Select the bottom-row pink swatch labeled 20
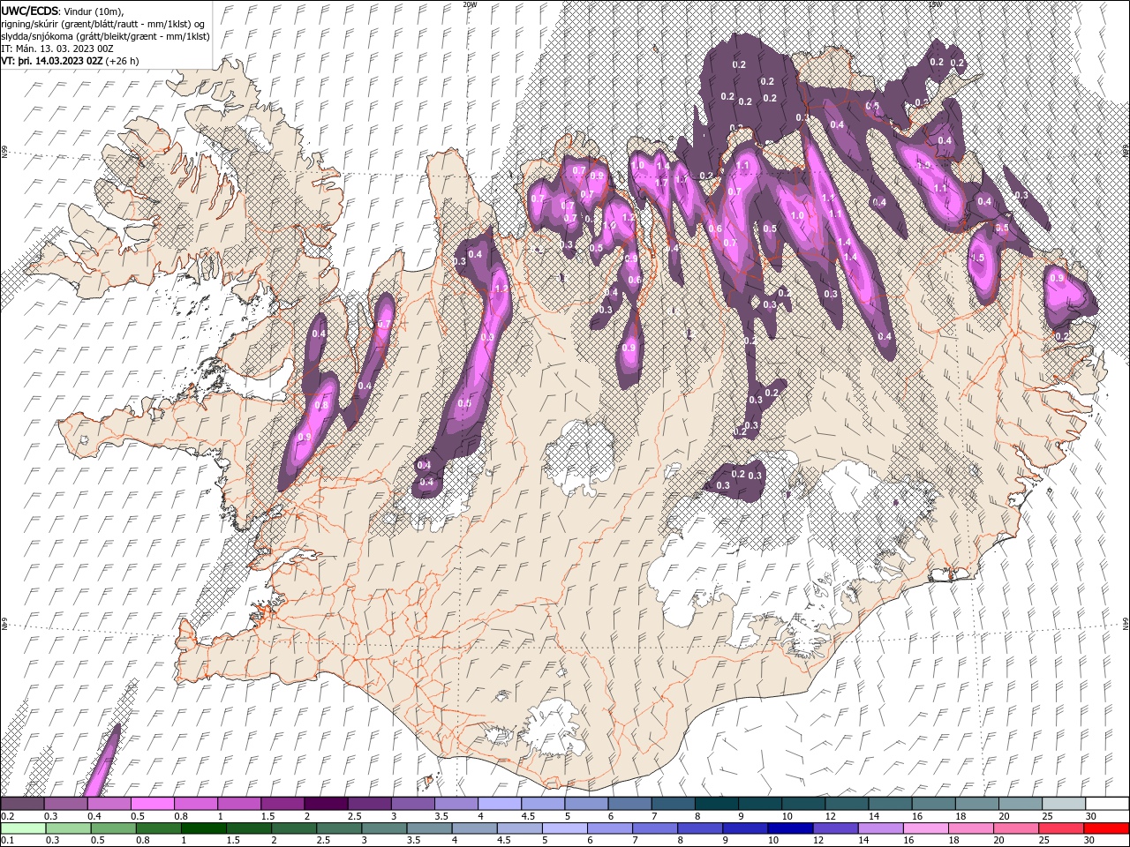 click(1015, 828)
